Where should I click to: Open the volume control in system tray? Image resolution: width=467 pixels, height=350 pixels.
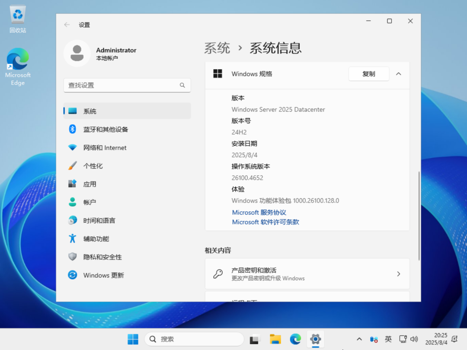[x=414, y=339]
